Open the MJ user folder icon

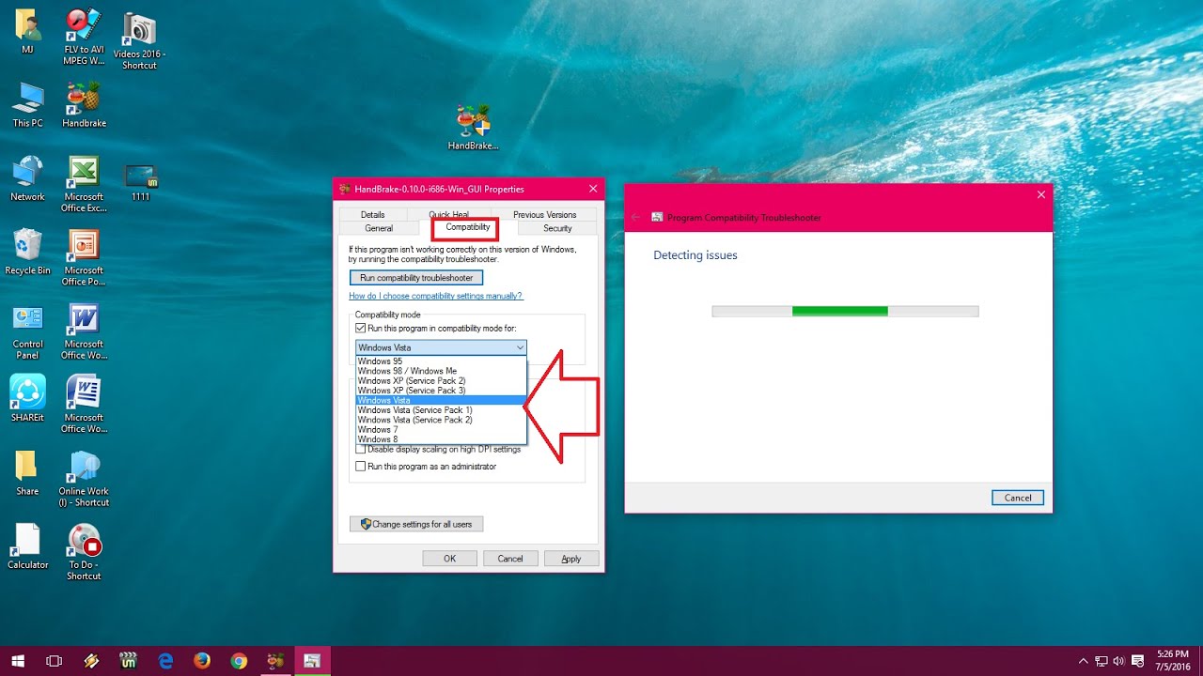[x=27, y=31]
